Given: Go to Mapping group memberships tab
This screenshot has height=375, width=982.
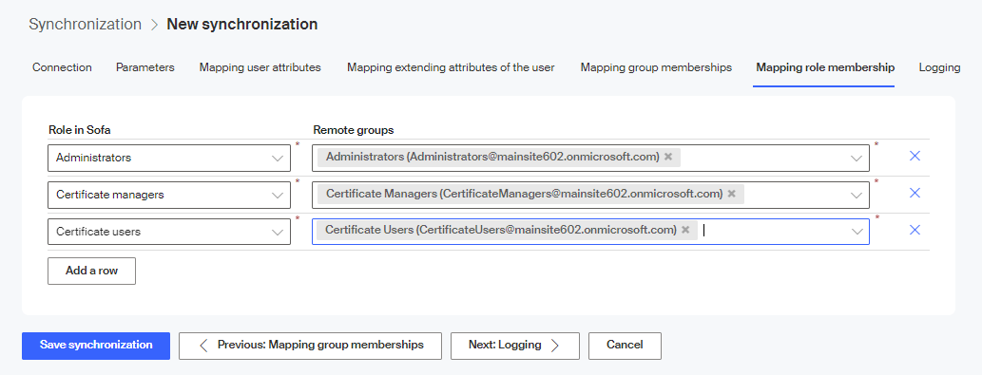Looking at the screenshot, I should [656, 67].
